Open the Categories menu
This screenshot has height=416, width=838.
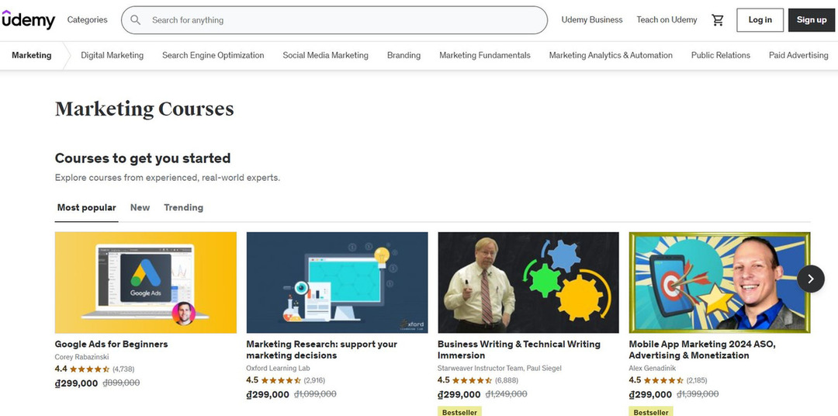pyautogui.click(x=87, y=19)
